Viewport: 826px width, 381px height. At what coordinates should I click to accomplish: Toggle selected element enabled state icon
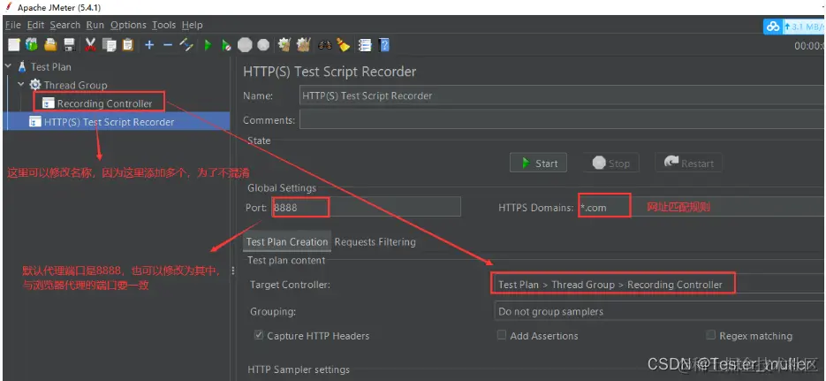point(186,45)
